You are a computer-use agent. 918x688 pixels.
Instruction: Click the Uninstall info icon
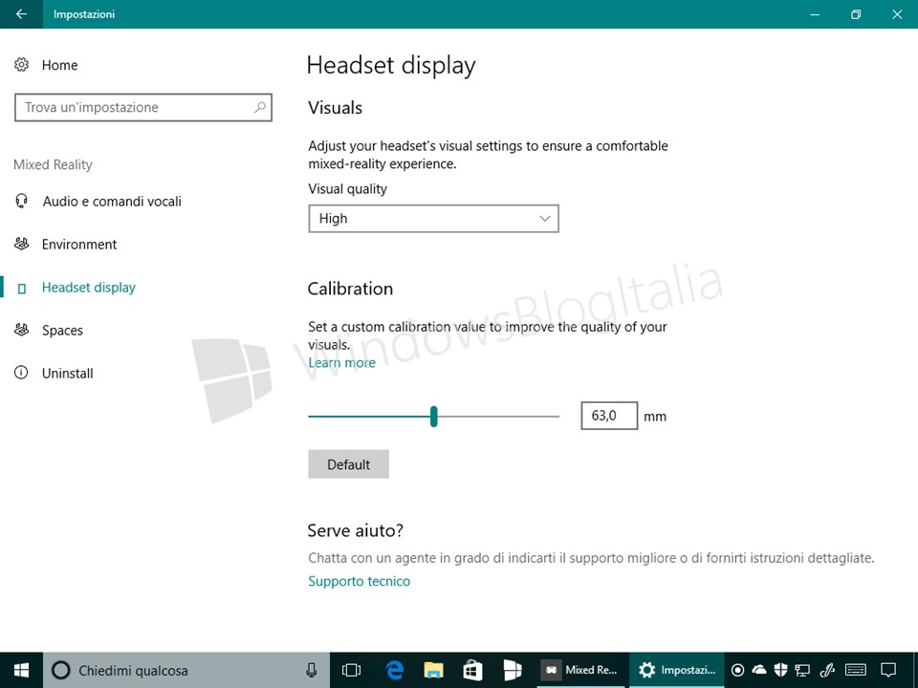coord(21,373)
